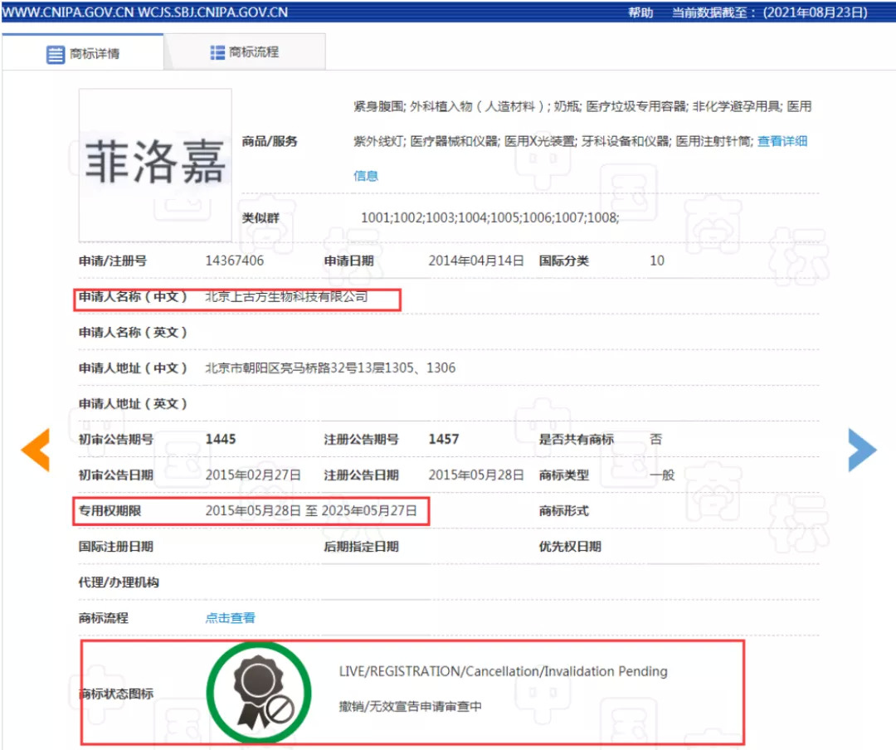Go to previous trademark with orange arrow
Viewport: 896px width, 750px height.
(x=36, y=450)
